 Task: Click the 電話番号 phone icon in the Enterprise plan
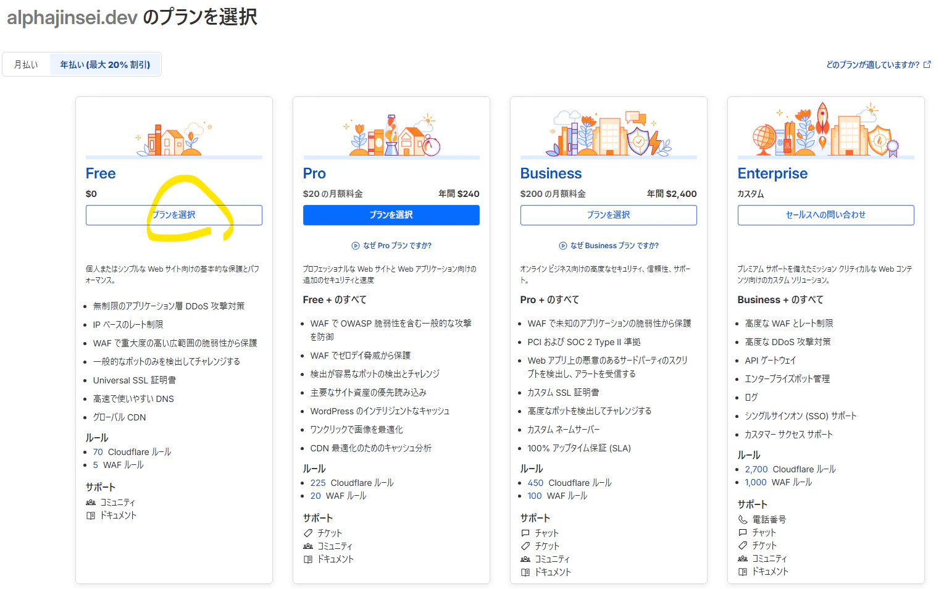point(743,520)
